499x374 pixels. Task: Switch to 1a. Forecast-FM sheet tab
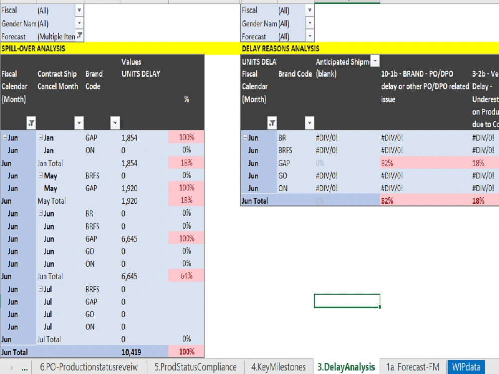pos(413,367)
